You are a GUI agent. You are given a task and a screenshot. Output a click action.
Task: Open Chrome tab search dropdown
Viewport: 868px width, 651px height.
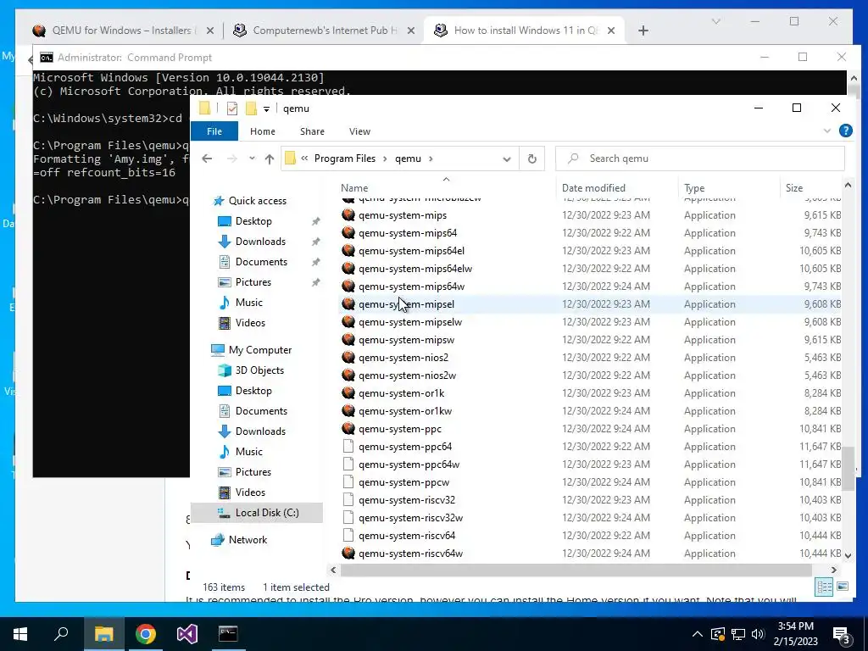pyautogui.click(x=715, y=21)
